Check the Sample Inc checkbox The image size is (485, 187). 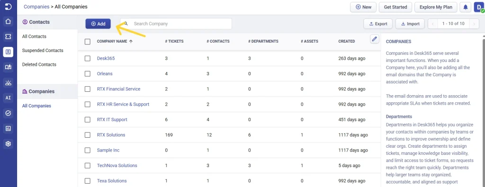pyautogui.click(x=88, y=150)
